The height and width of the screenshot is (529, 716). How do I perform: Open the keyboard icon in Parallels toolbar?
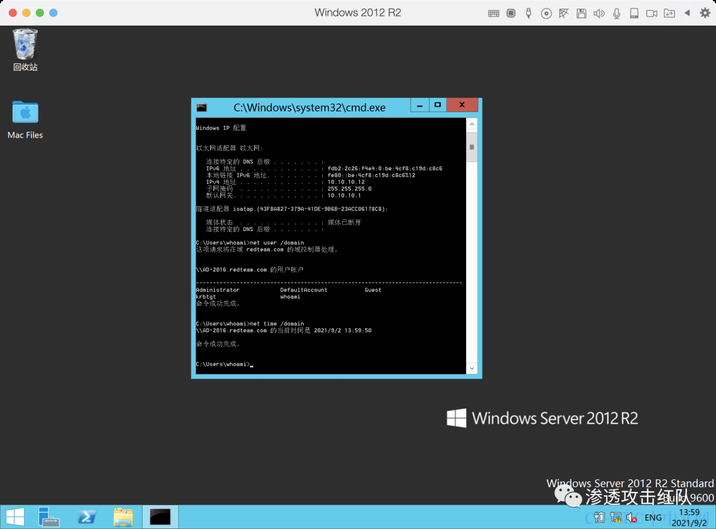pyautogui.click(x=493, y=13)
